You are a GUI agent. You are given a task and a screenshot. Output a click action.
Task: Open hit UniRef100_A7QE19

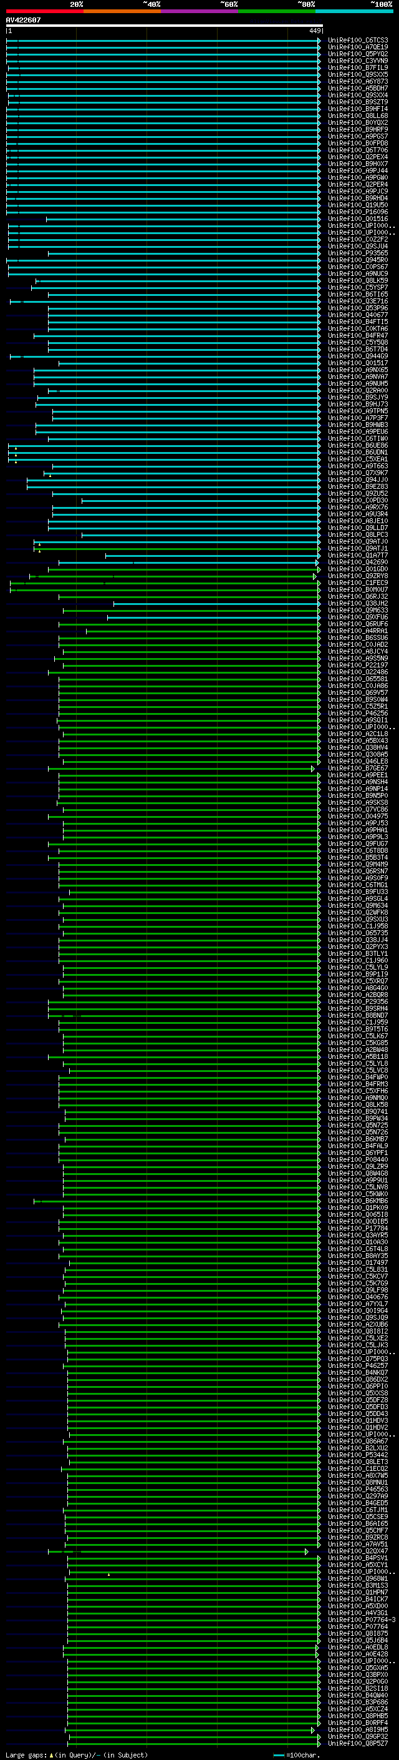357,47
